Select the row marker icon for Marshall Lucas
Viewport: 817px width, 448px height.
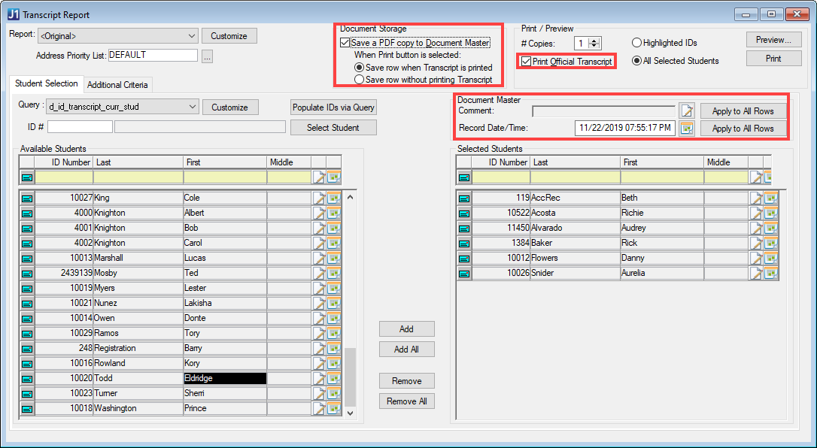[x=27, y=258]
